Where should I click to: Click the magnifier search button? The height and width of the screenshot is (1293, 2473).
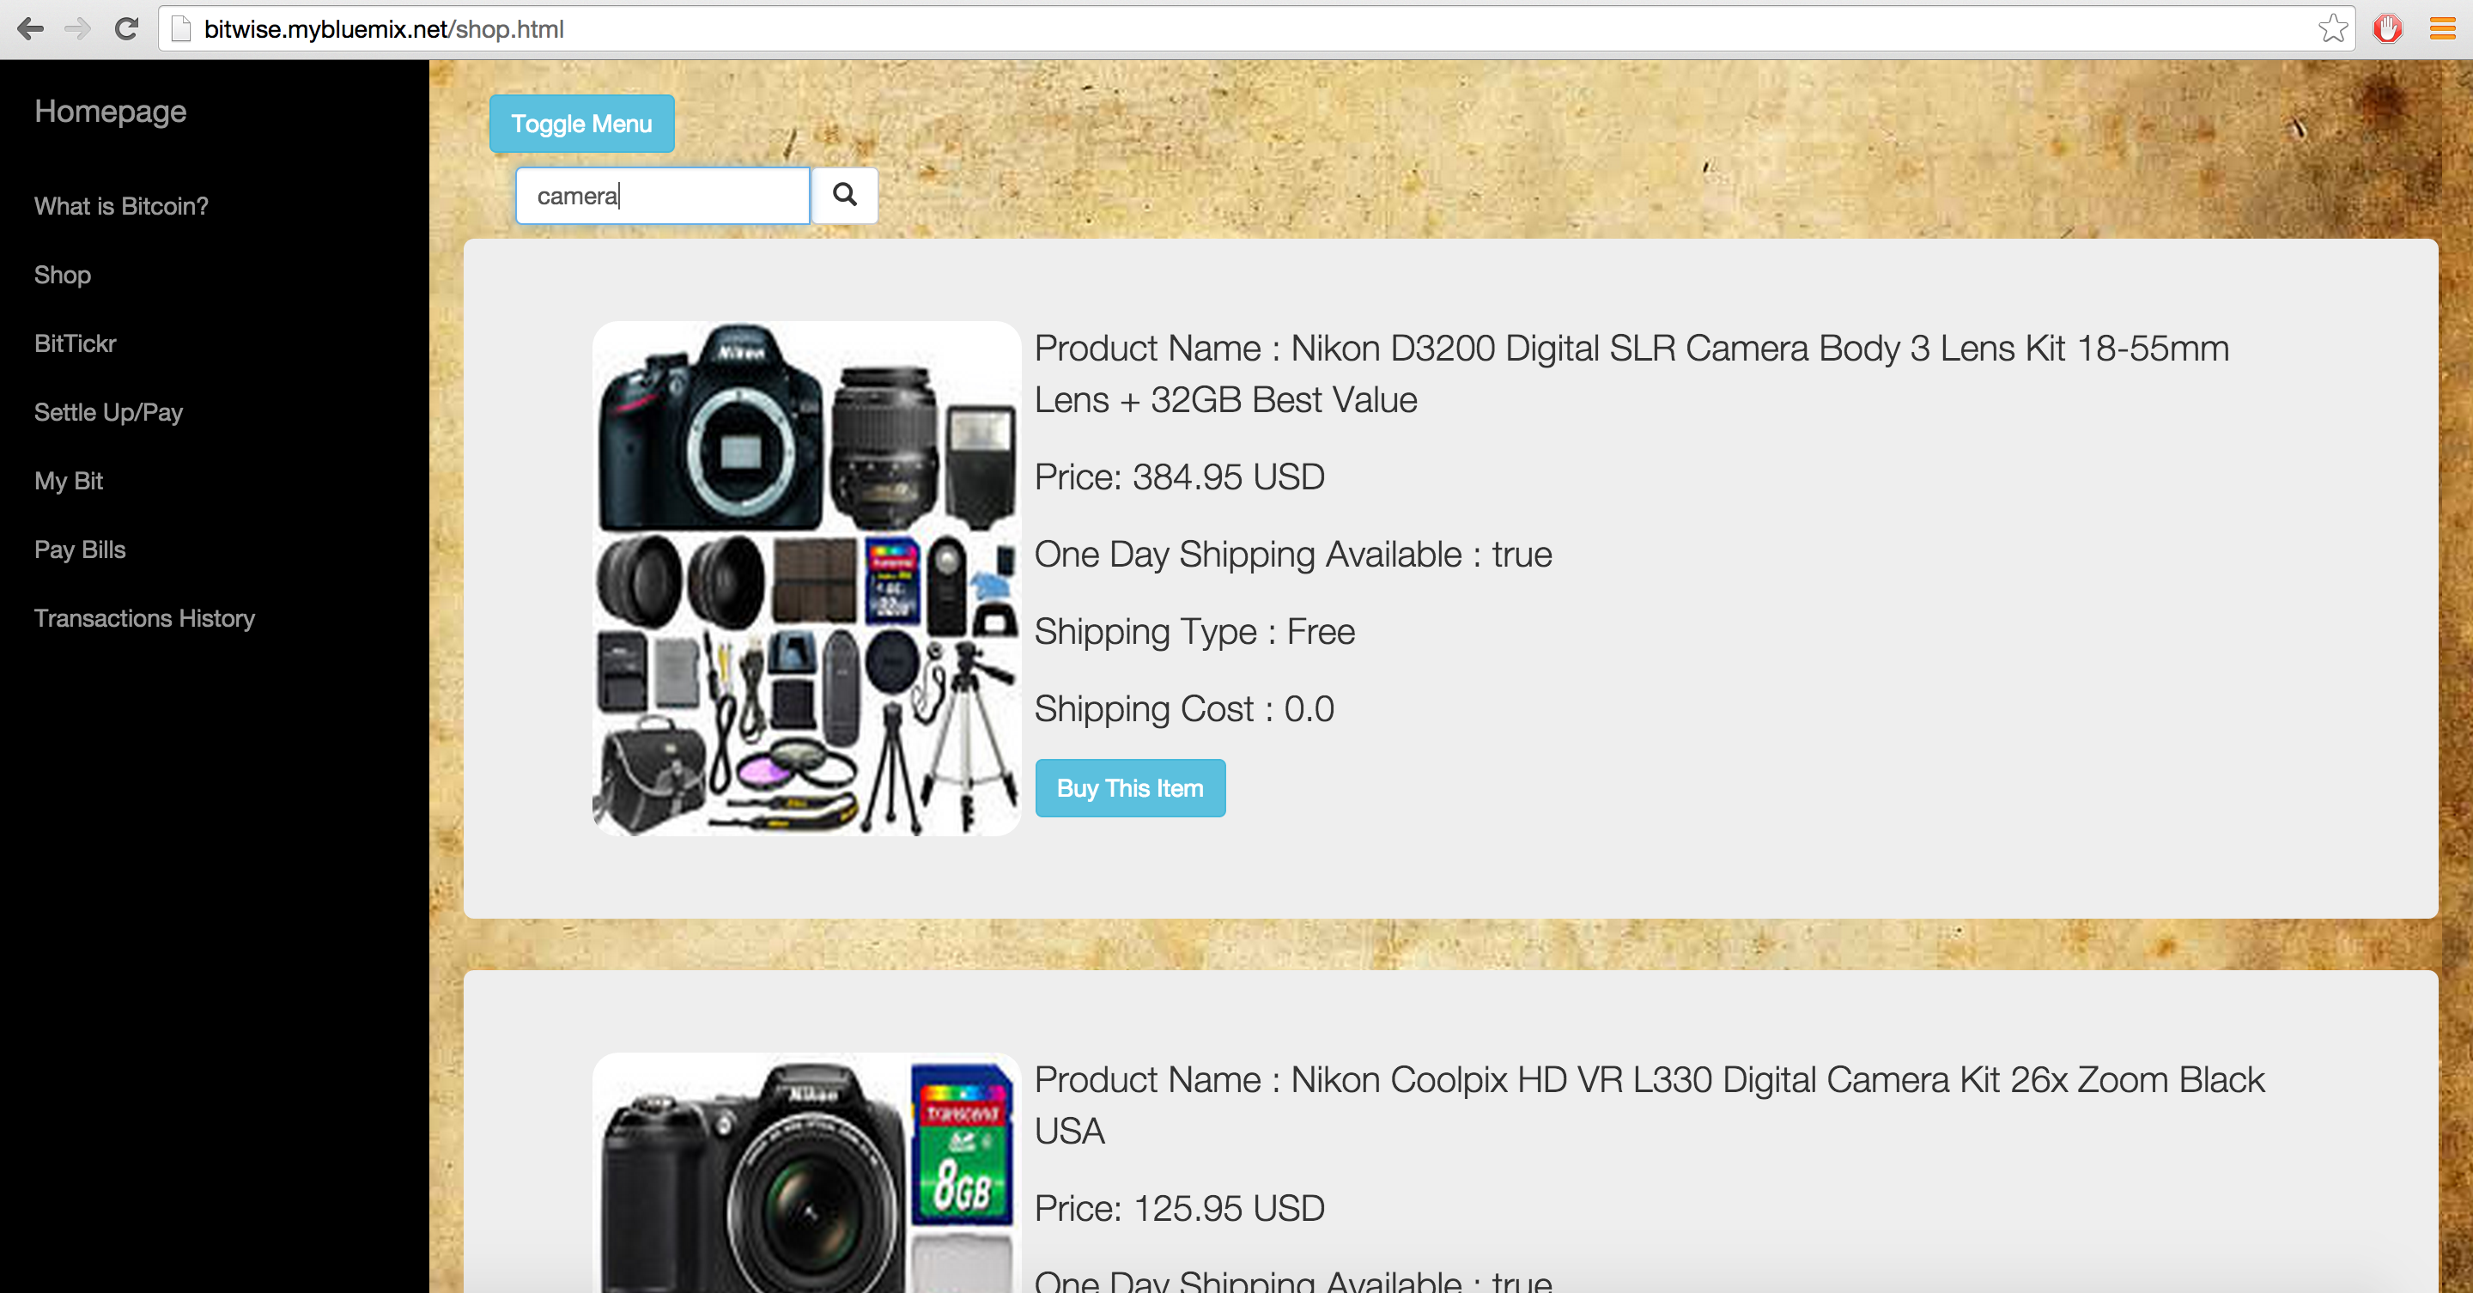tap(844, 195)
